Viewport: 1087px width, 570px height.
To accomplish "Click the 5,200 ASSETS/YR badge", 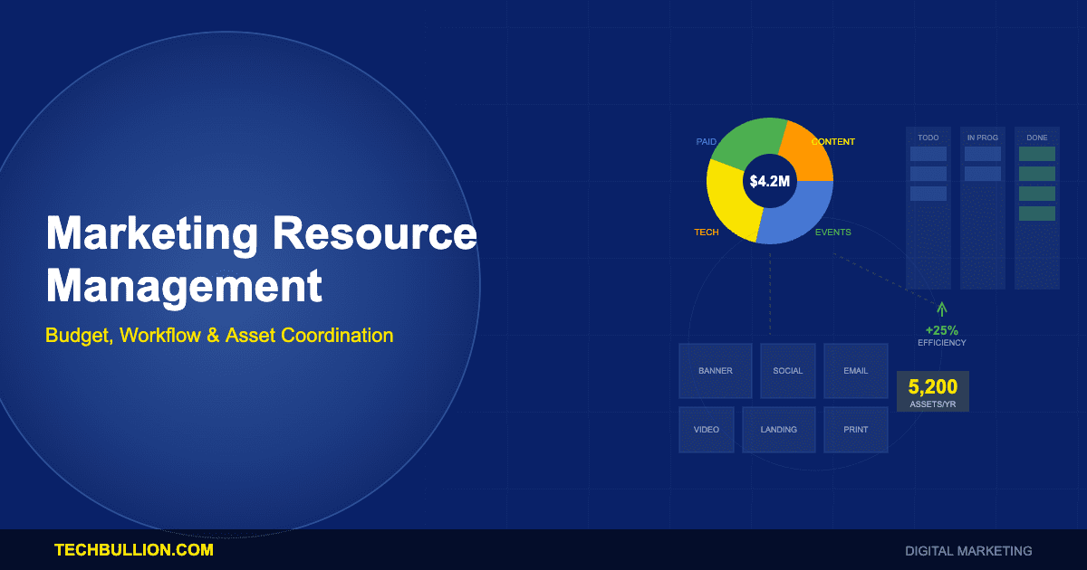I will tap(932, 391).
